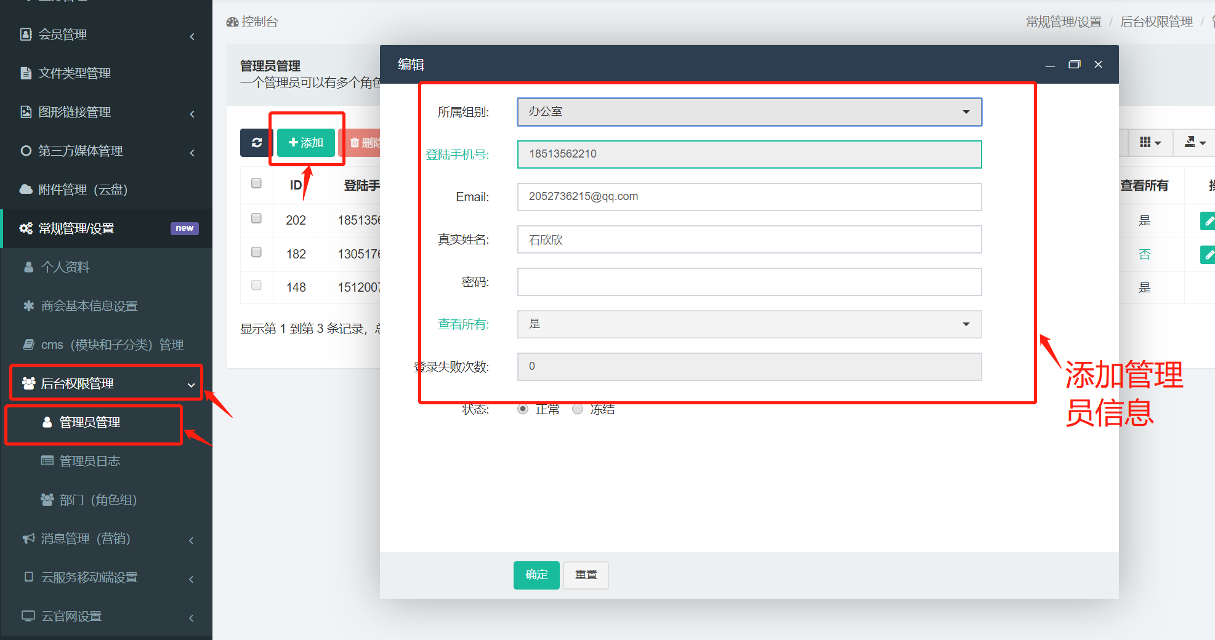Check the checkbox for row ID 202

[x=257, y=218]
